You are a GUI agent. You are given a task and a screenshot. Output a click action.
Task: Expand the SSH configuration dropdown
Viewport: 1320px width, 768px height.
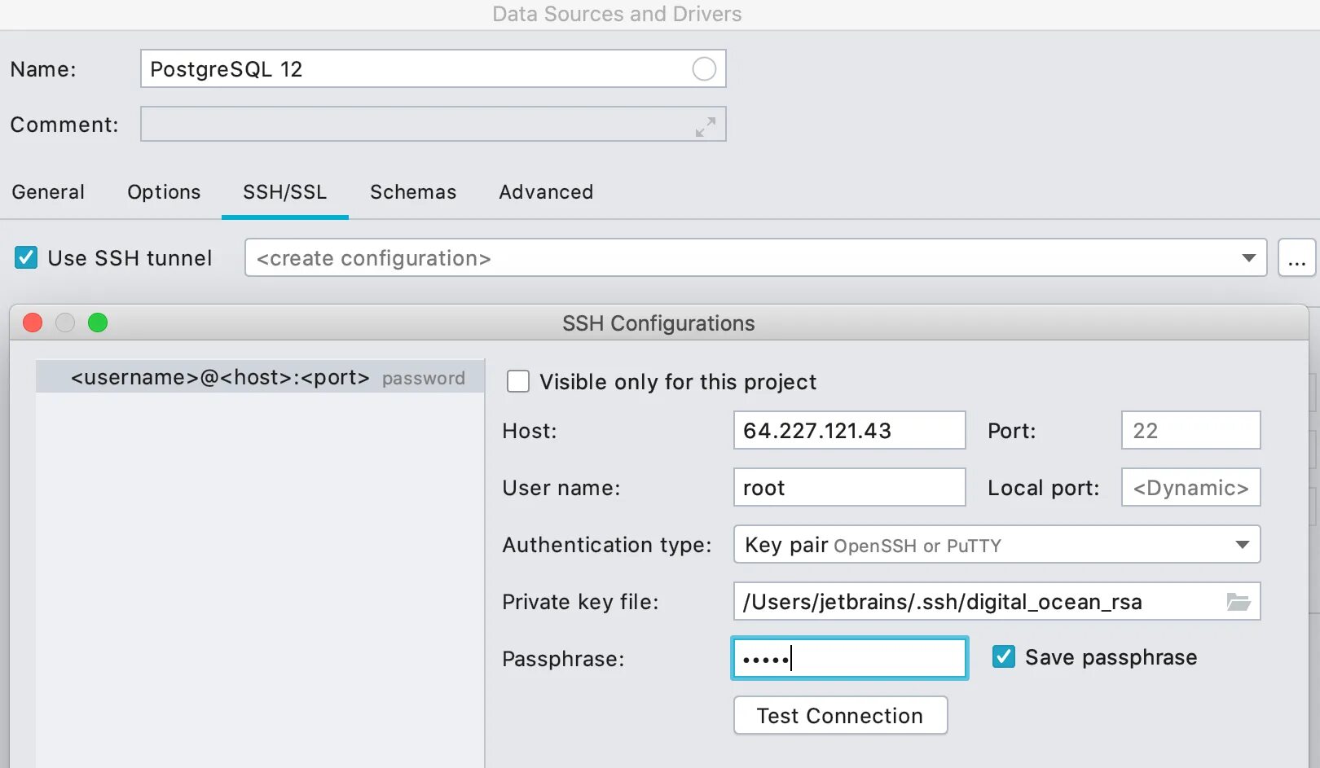pyautogui.click(x=1247, y=258)
